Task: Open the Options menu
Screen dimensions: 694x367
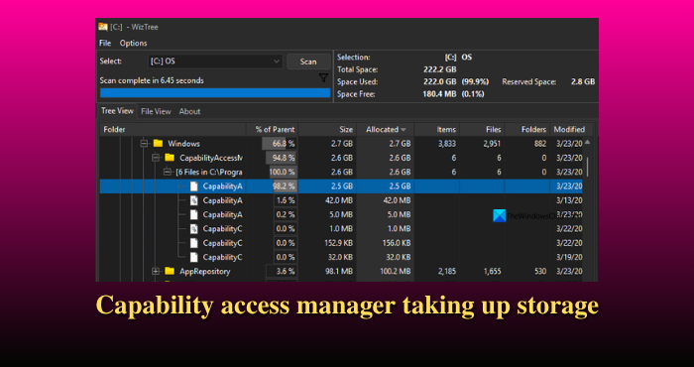Action: pos(133,43)
